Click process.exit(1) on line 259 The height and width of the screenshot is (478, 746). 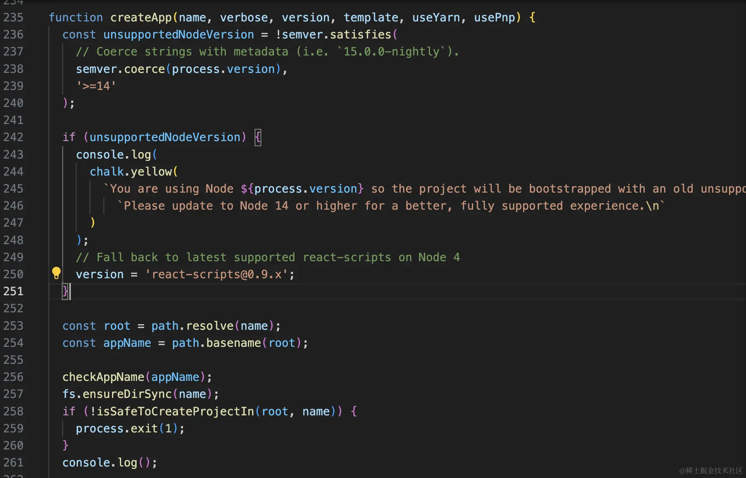(x=127, y=428)
